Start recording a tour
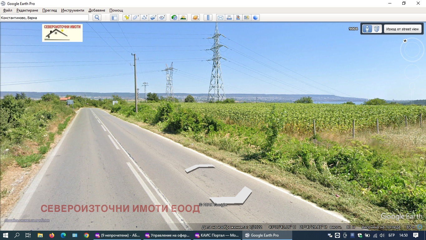The height and width of the screenshot is (240, 426). [162, 17]
